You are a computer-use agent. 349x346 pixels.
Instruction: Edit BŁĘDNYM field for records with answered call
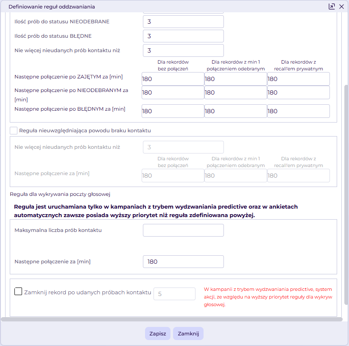point(236,111)
